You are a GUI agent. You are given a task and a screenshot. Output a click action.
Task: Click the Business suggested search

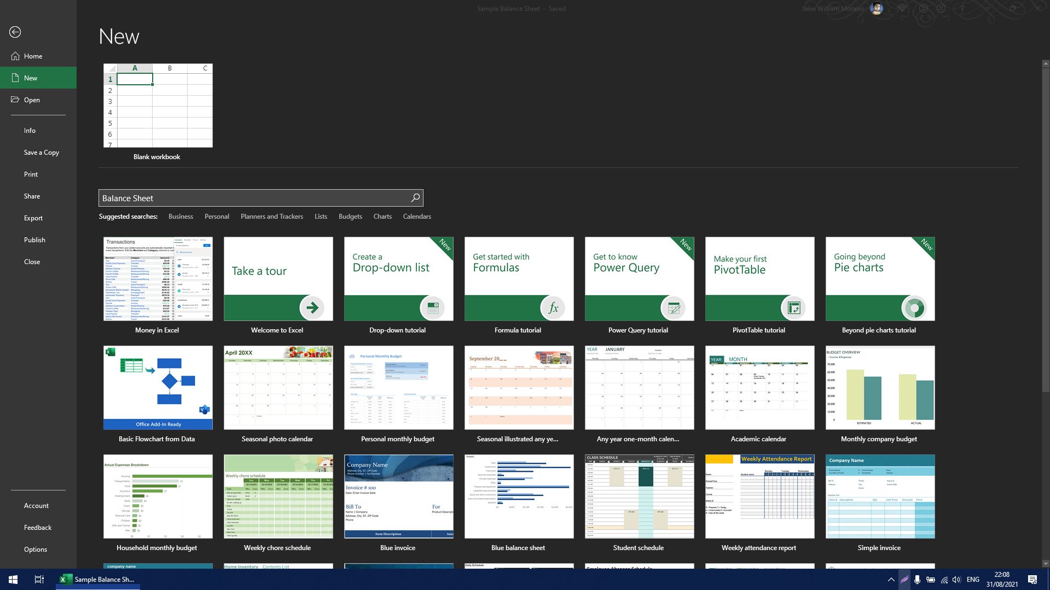[181, 217]
